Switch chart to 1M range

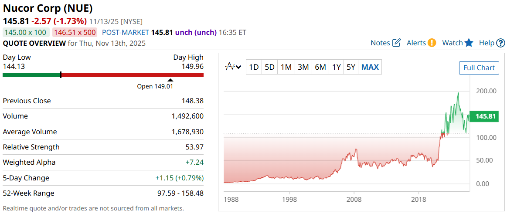pos(286,67)
